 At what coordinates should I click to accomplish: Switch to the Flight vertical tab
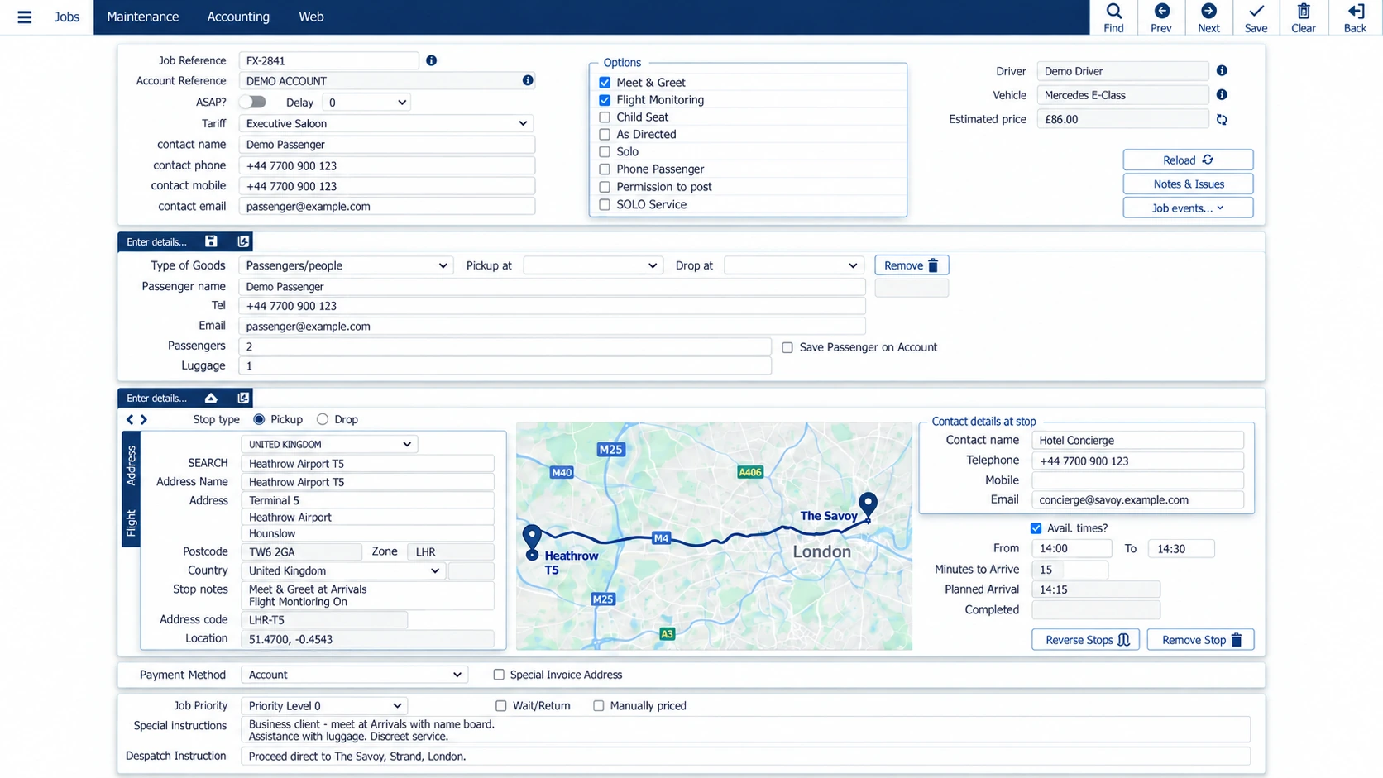click(x=131, y=523)
